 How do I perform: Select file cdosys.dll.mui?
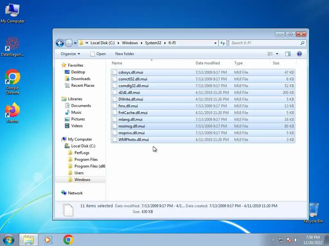pyautogui.click(x=203, y=72)
